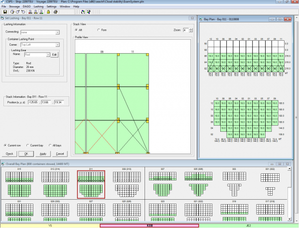Open the Connecting dropdown
The width and height of the screenshot is (299, 228).
tap(58, 31)
